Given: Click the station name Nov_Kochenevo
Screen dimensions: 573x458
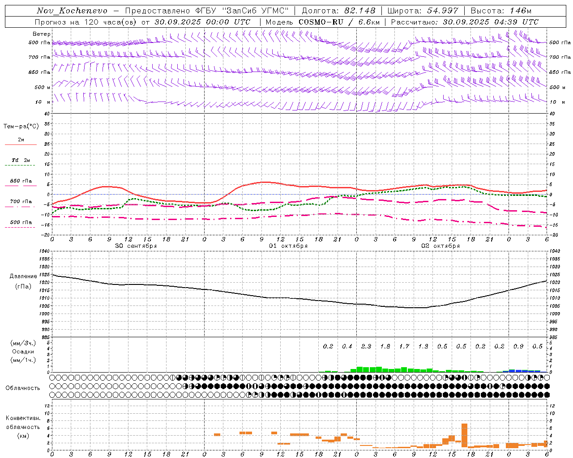Looking at the screenshot, I should coord(72,11).
